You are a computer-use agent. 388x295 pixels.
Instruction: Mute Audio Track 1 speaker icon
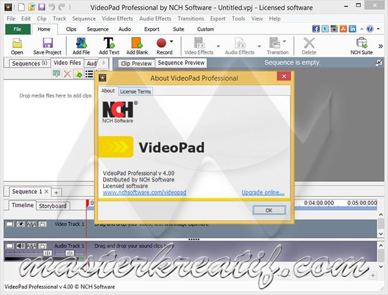coord(20,246)
